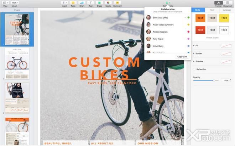This screenshot has height=146, width=235.
Task: Select page 2 thumbnail with orange-wheeled bike
Action: 17,64
